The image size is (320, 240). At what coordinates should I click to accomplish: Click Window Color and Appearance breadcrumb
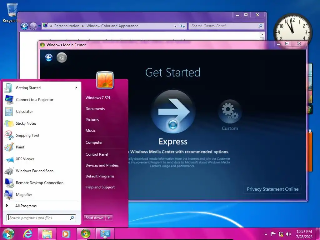pyautogui.click(x=112, y=26)
